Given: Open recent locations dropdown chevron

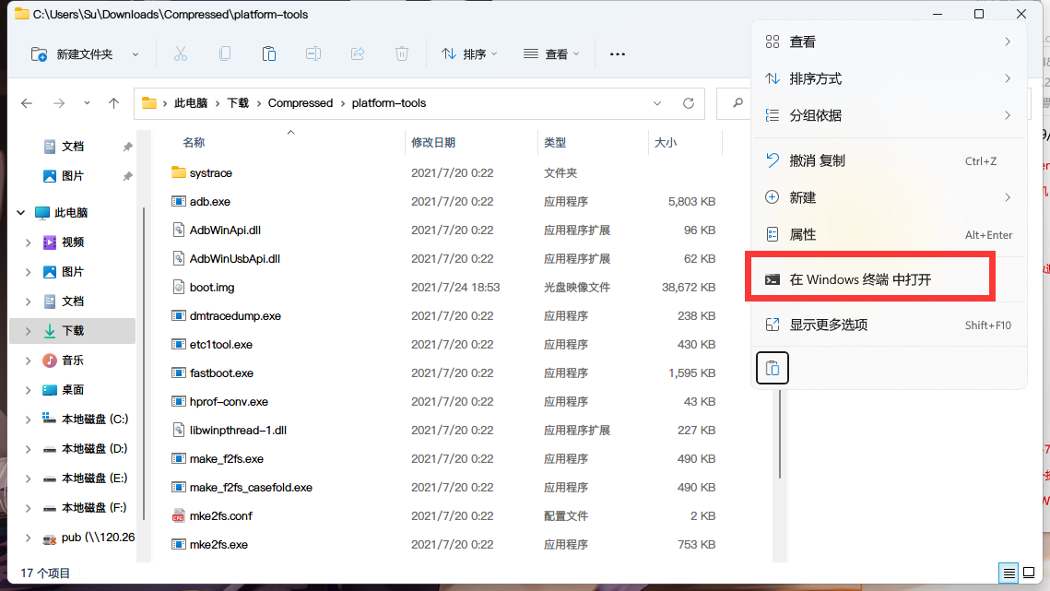Looking at the screenshot, I should pos(87,103).
